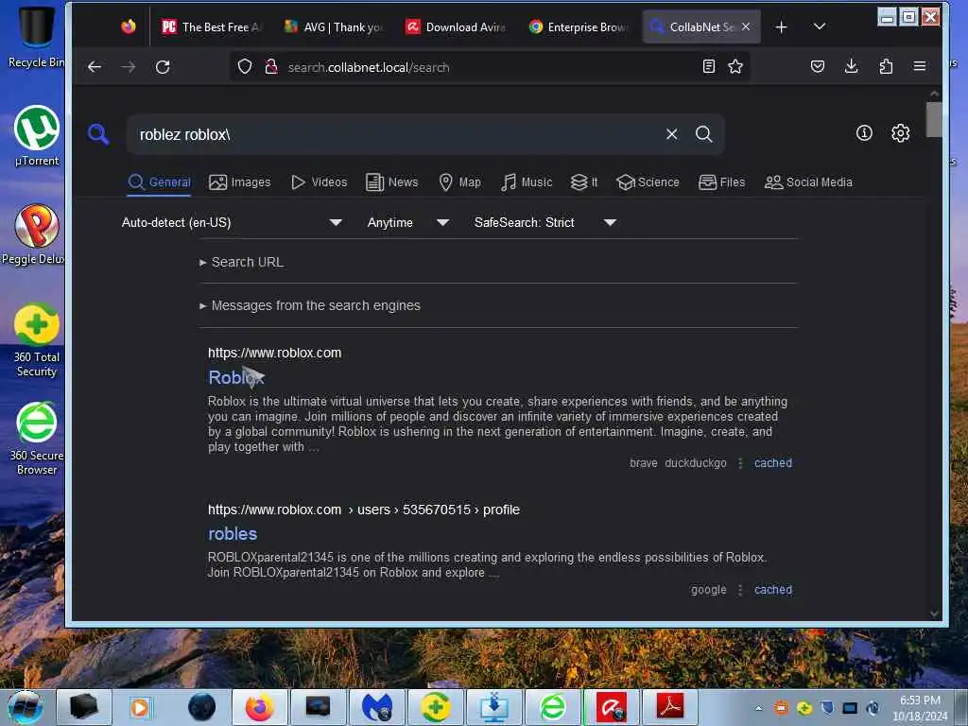Open the Recycle Bin desktop icon
Screen dimensions: 968x726
tap(36, 37)
